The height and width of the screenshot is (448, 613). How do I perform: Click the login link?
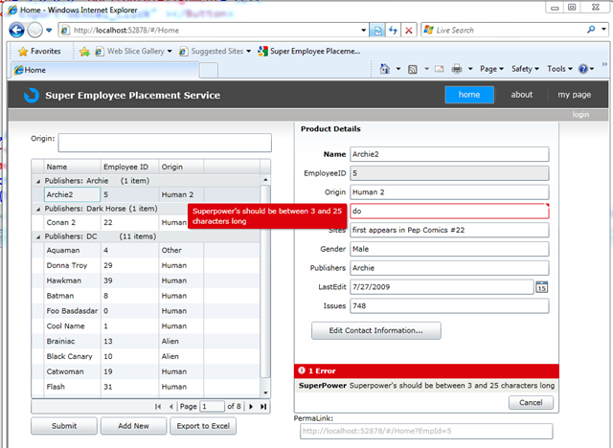click(x=580, y=114)
